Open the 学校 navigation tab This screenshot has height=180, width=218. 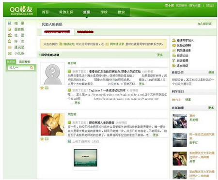point(104,12)
